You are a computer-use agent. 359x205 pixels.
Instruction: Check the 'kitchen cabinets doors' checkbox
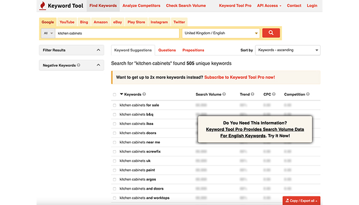tap(114, 133)
